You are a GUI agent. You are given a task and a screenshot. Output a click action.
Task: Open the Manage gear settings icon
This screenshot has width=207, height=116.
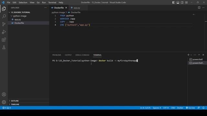[4, 102]
